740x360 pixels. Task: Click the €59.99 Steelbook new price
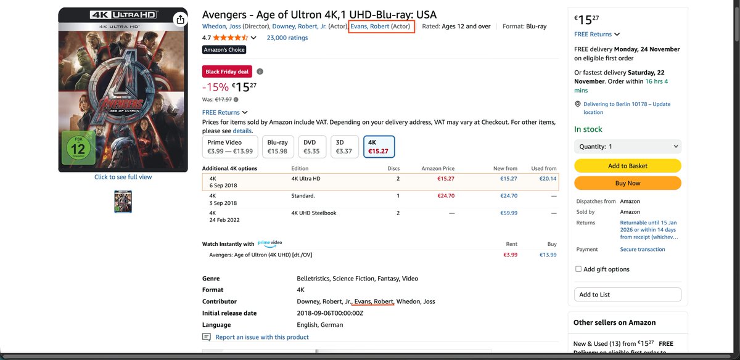click(x=509, y=213)
